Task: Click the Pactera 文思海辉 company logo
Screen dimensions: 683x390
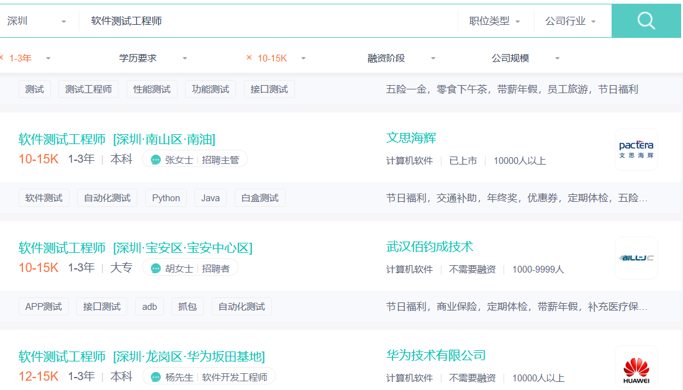Action: (x=636, y=149)
